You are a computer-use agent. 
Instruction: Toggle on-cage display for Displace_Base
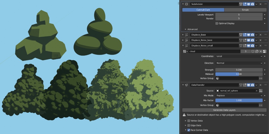point(241,35)
